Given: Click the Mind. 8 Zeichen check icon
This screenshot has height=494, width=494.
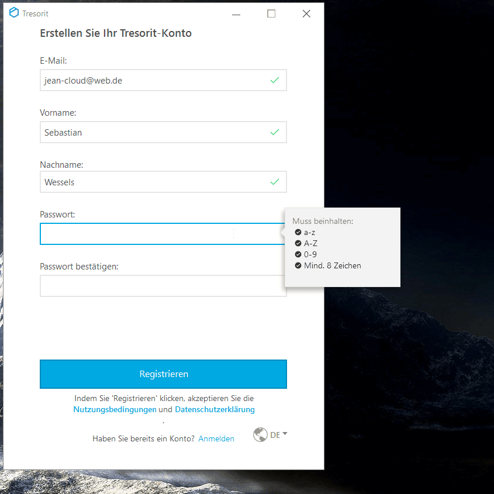Looking at the screenshot, I should [x=298, y=265].
